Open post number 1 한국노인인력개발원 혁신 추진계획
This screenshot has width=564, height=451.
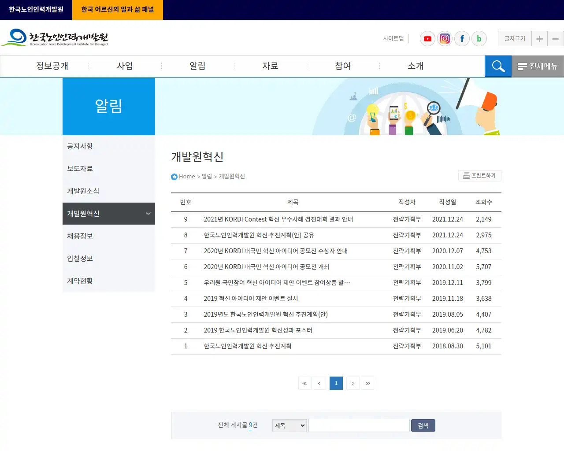click(x=247, y=346)
